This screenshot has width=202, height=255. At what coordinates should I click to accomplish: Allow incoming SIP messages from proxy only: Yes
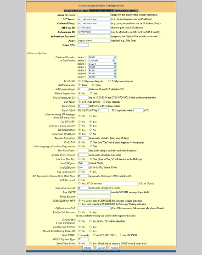[x=90, y=116]
